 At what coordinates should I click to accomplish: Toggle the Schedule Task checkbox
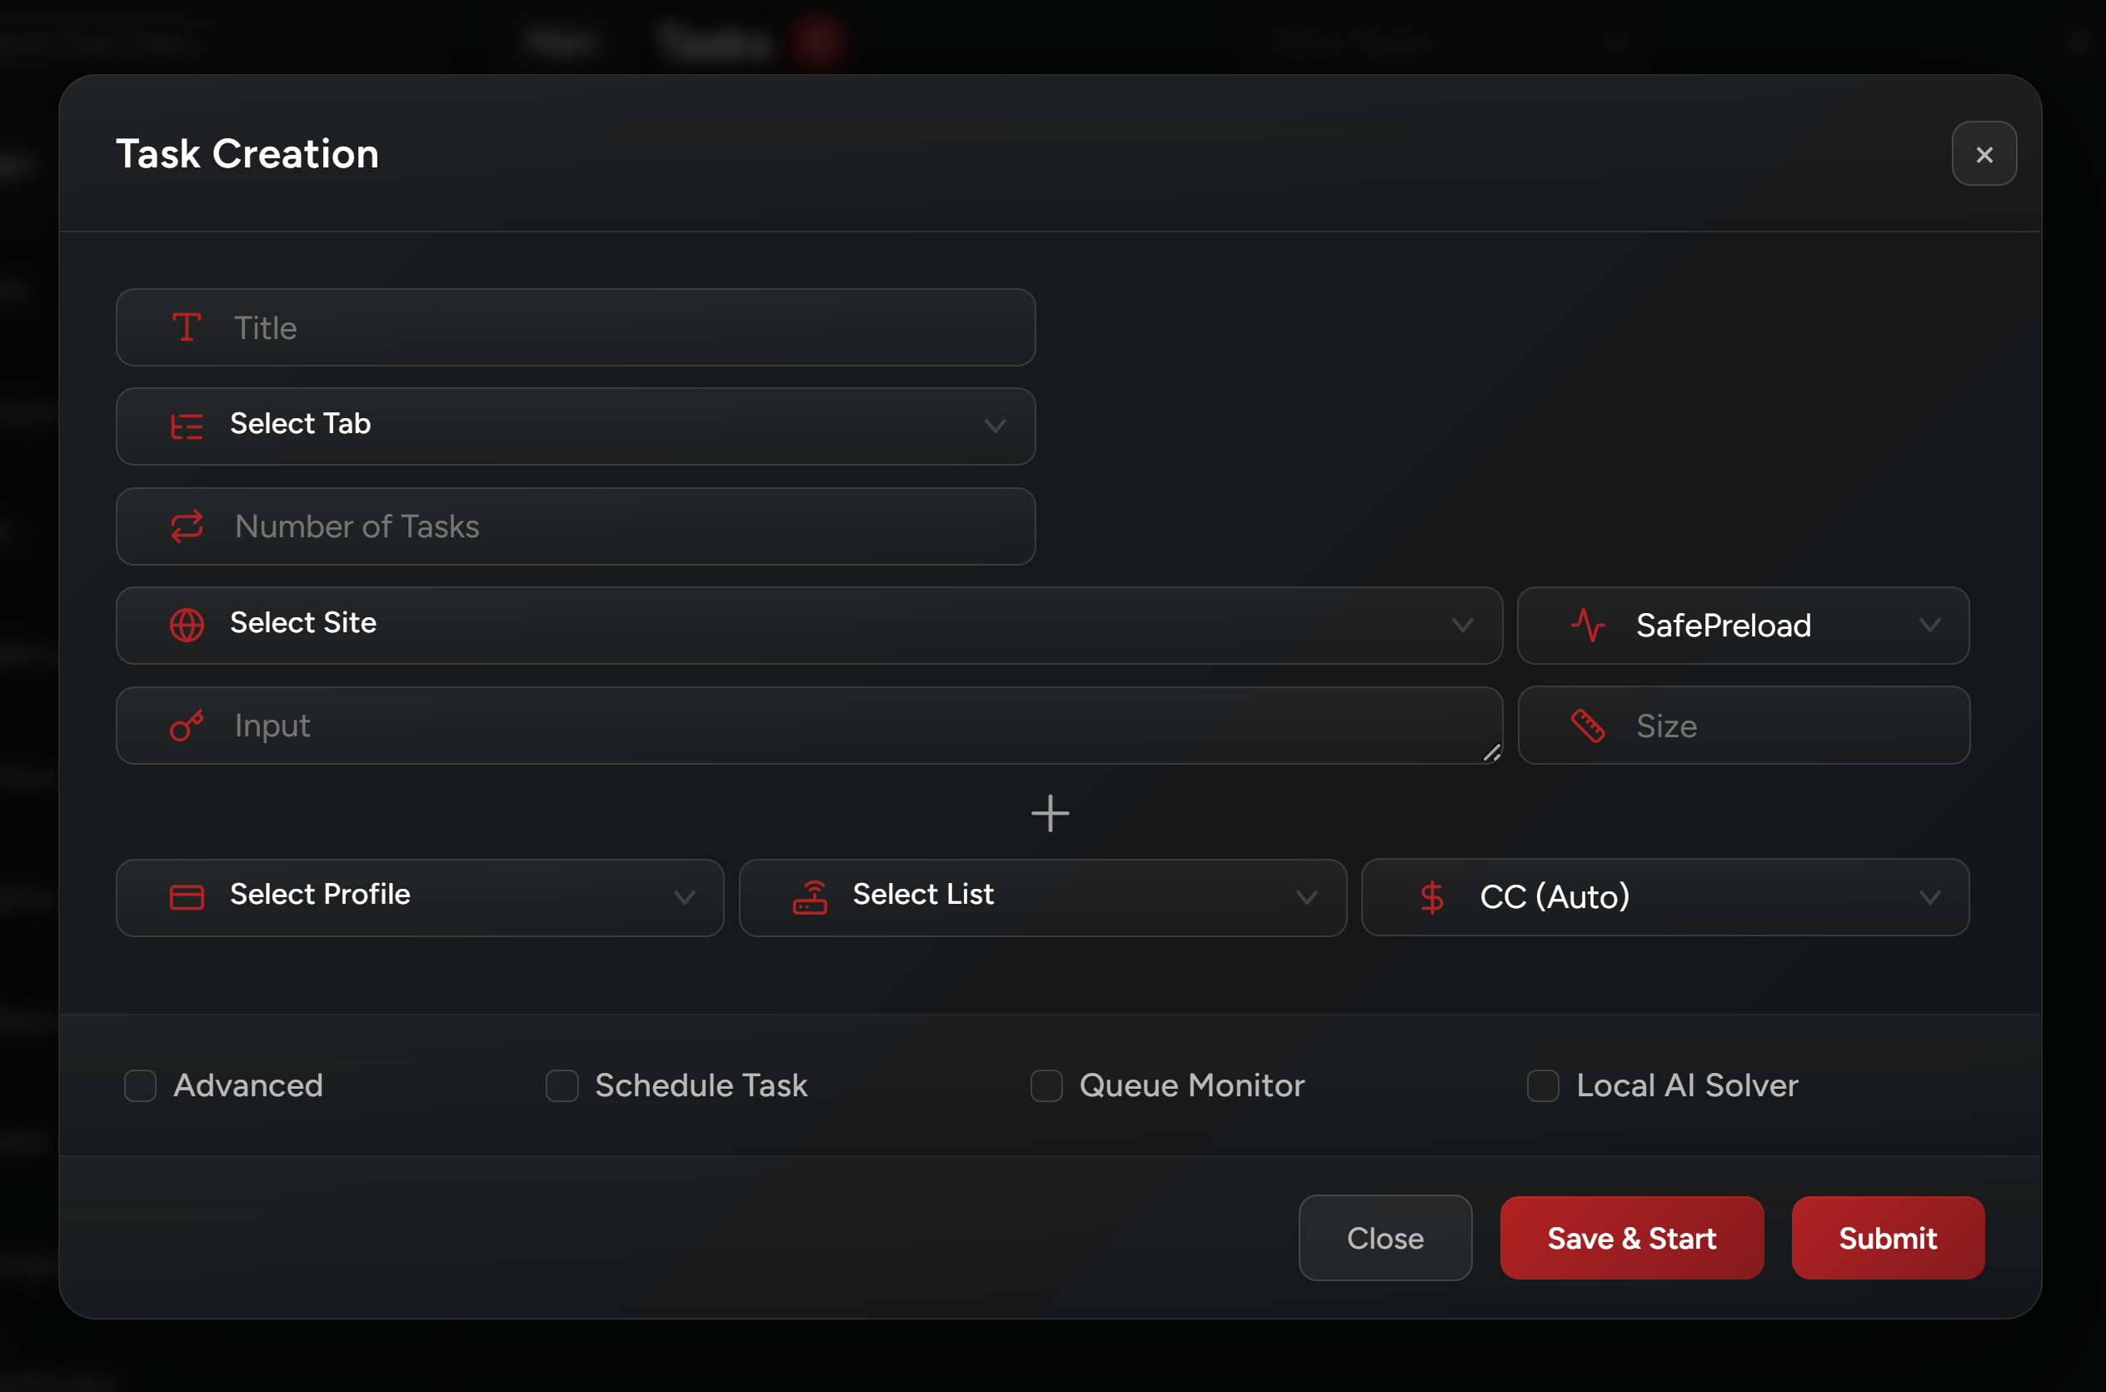coord(561,1085)
